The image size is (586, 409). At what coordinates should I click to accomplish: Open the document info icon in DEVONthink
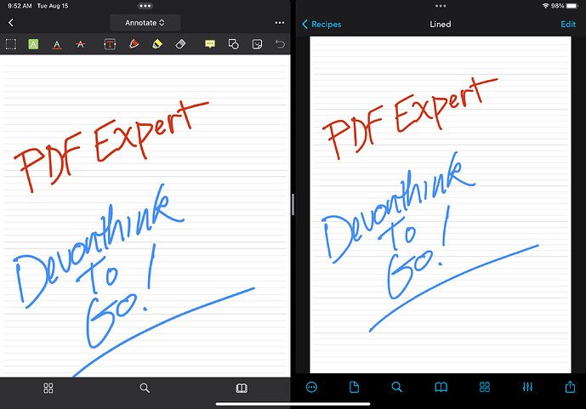tap(354, 387)
